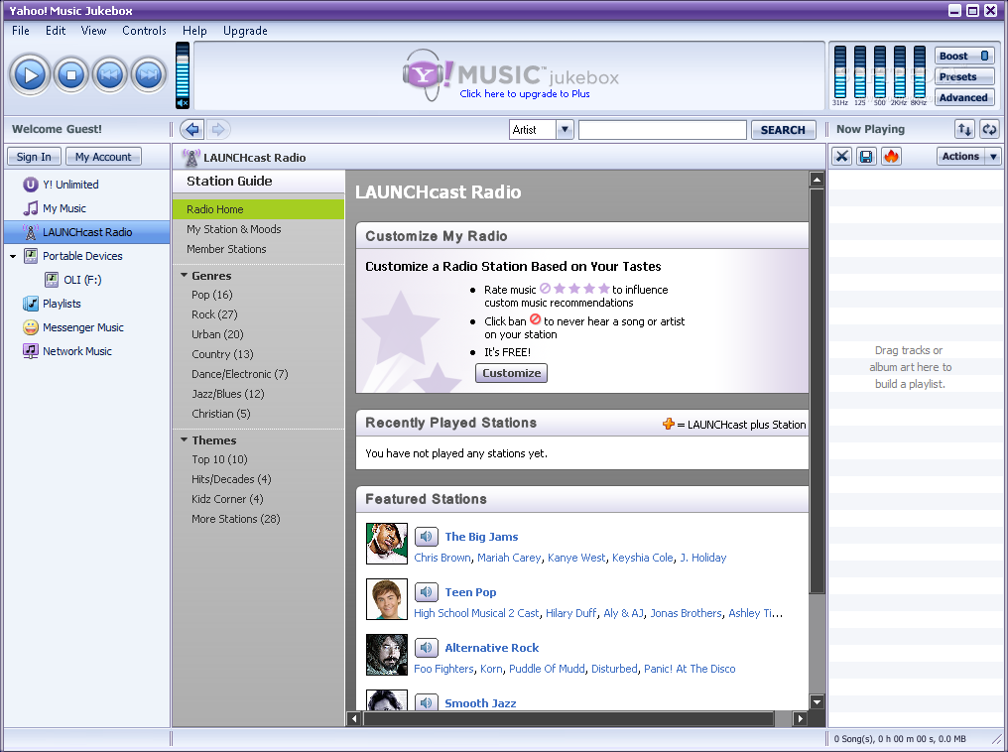Open My Music library
The width and height of the screenshot is (1008, 752).
tap(64, 208)
